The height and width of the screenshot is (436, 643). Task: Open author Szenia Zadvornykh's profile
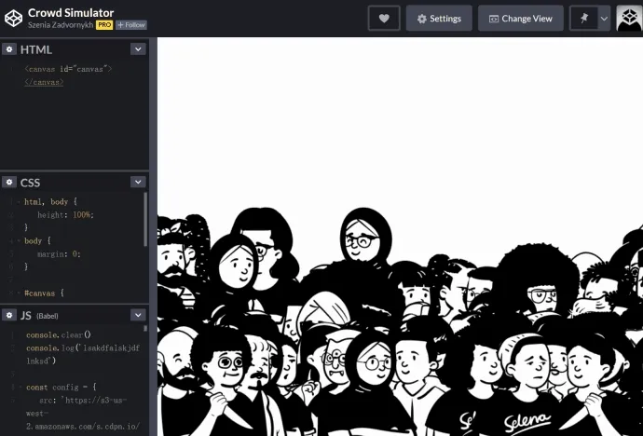click(x=61, y=25)
